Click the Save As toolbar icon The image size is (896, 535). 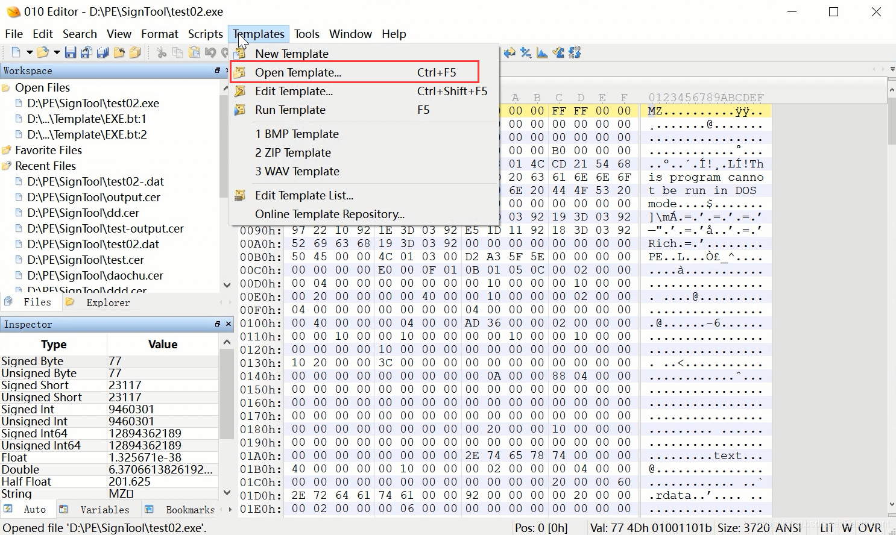pos(86,52)
